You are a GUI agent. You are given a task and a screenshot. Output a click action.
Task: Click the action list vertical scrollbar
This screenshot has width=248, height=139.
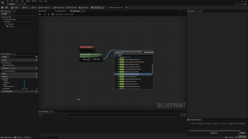click(152, 69)
